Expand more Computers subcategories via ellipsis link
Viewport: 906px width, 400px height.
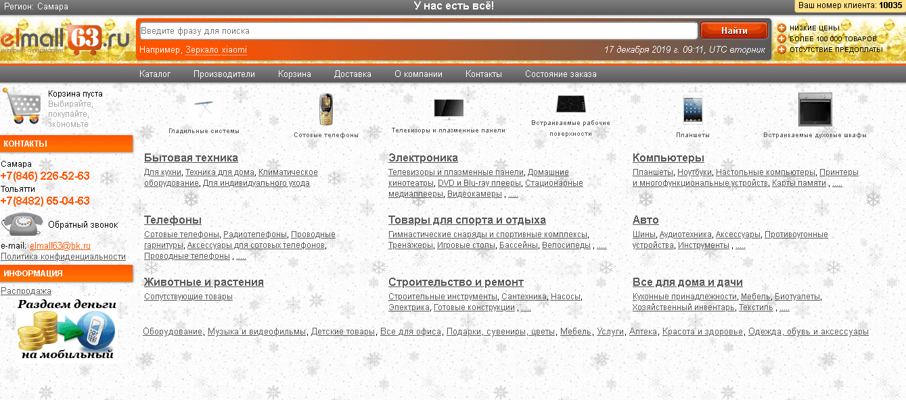click(837, 184)
